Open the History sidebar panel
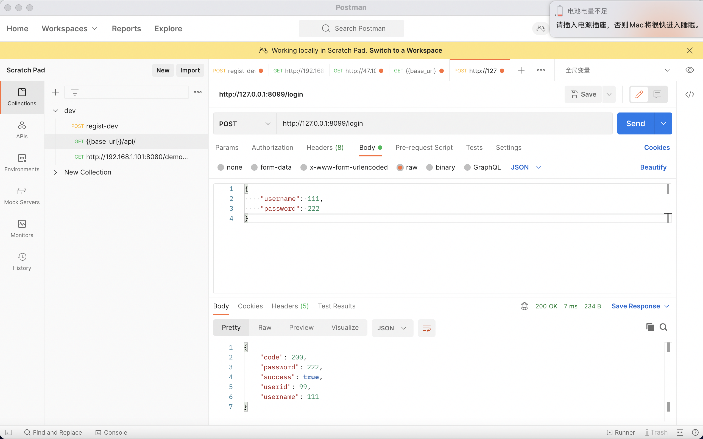The height and width of the screenshot is (439, 703). click(x=22, y=261)
